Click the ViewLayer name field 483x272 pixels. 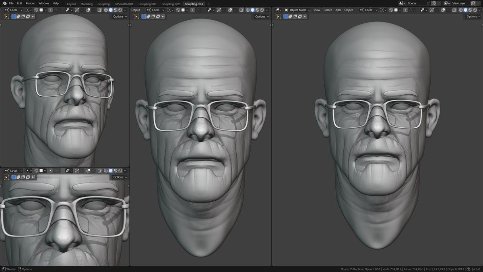point(460,3)
